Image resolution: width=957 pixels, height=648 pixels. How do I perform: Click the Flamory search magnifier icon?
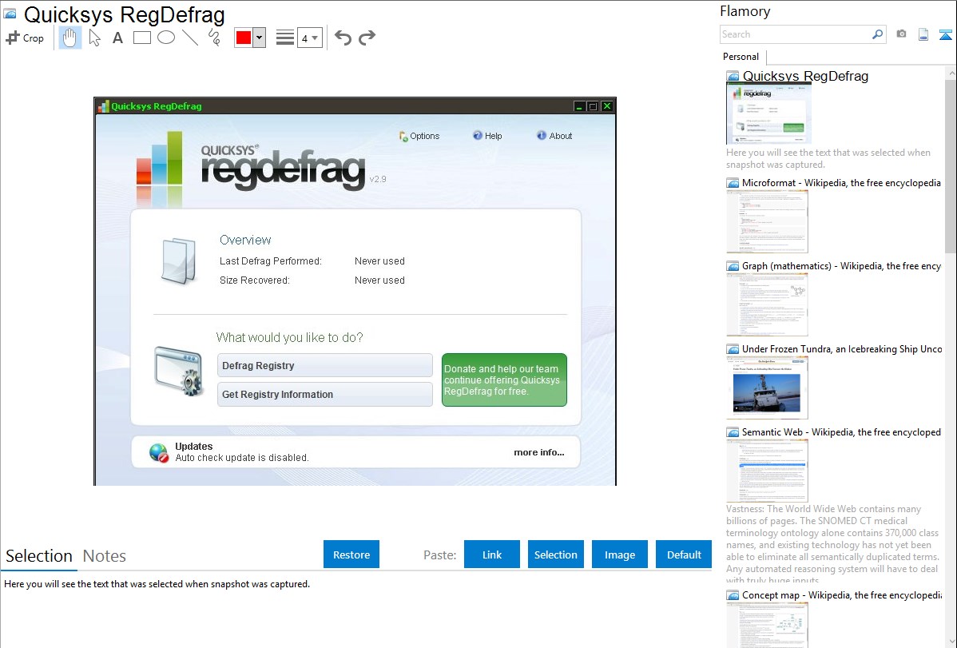pyautogui.click(x=877, y=34)
